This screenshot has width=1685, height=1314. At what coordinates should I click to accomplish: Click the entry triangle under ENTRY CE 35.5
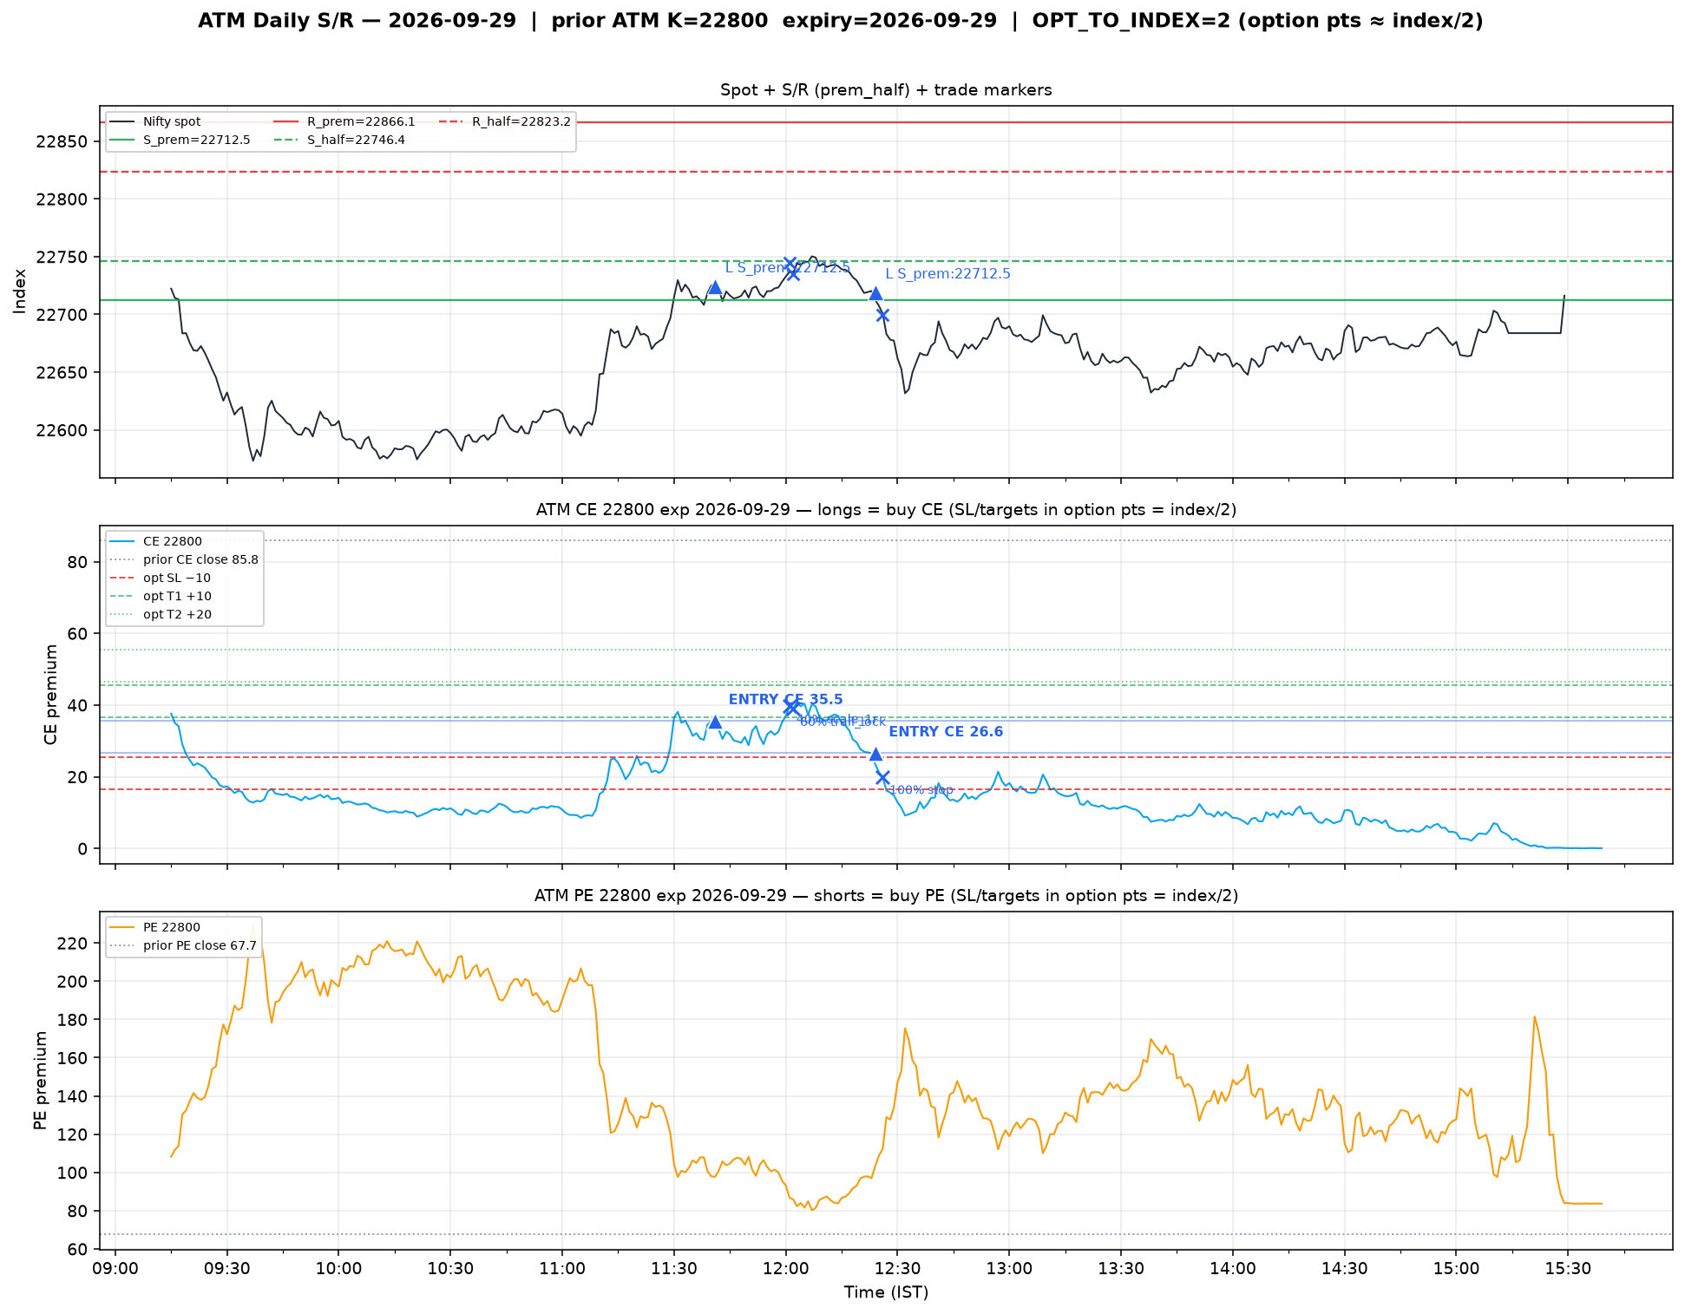point(715,722)
